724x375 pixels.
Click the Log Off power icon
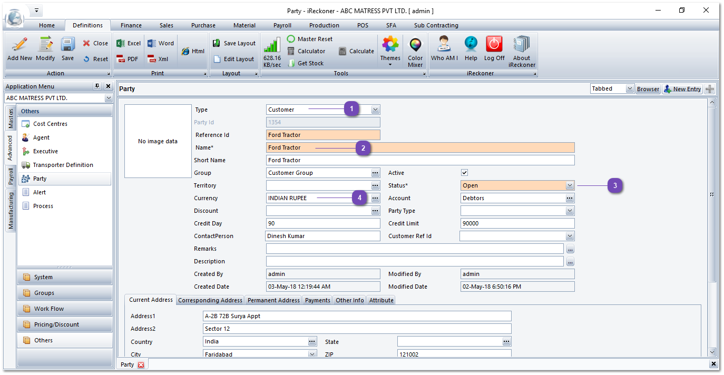pos(494,45)
